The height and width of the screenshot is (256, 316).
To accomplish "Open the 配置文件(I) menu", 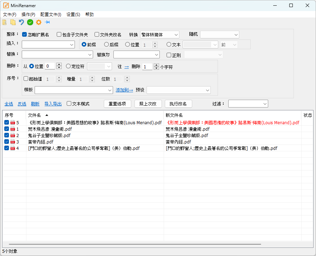I will click(x=51, y=15).
